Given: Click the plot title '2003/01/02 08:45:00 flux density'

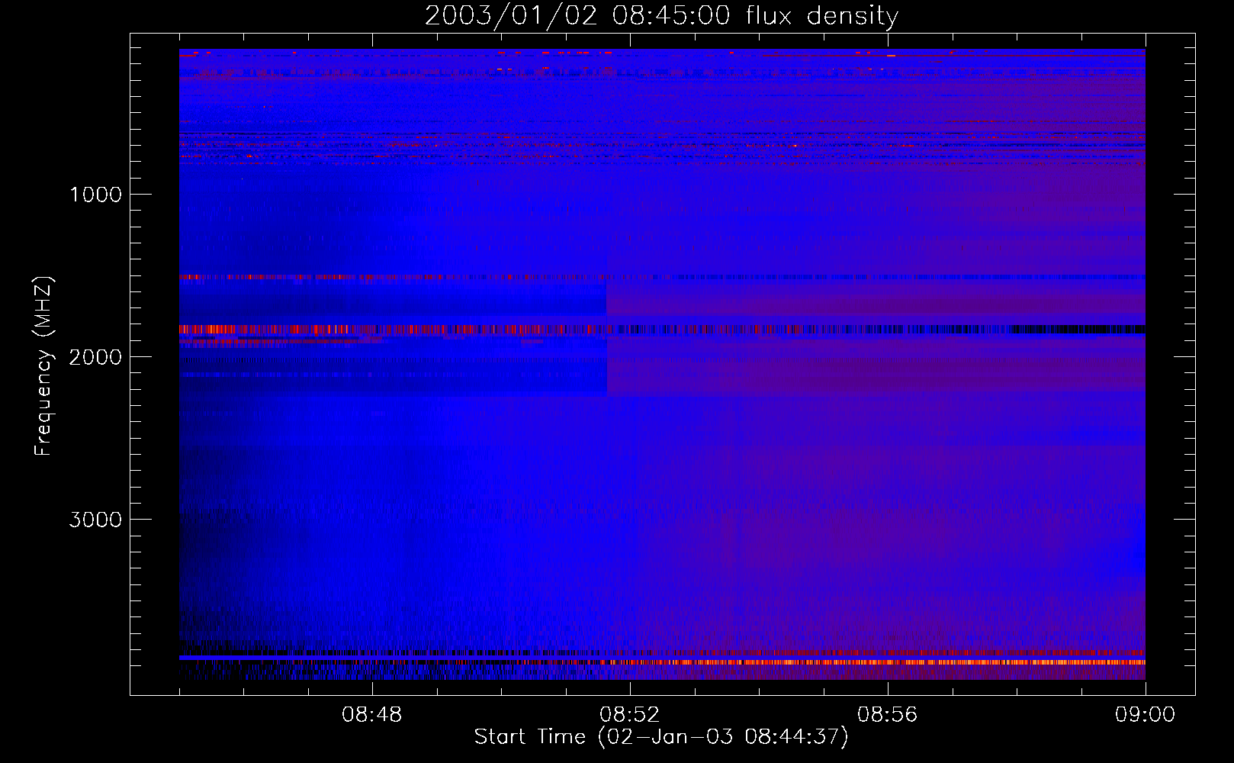Looking at the screenshot, I should pyautogui.click(x=661, y=16).
